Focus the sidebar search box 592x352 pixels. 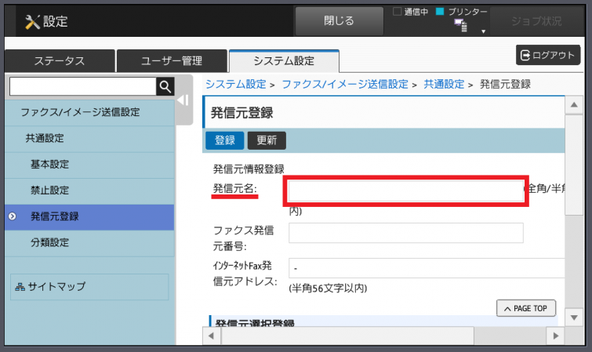click(82, 86)
